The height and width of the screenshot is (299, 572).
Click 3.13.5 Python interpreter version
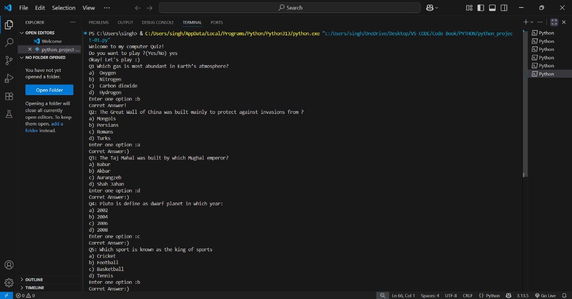coord(523,295)
